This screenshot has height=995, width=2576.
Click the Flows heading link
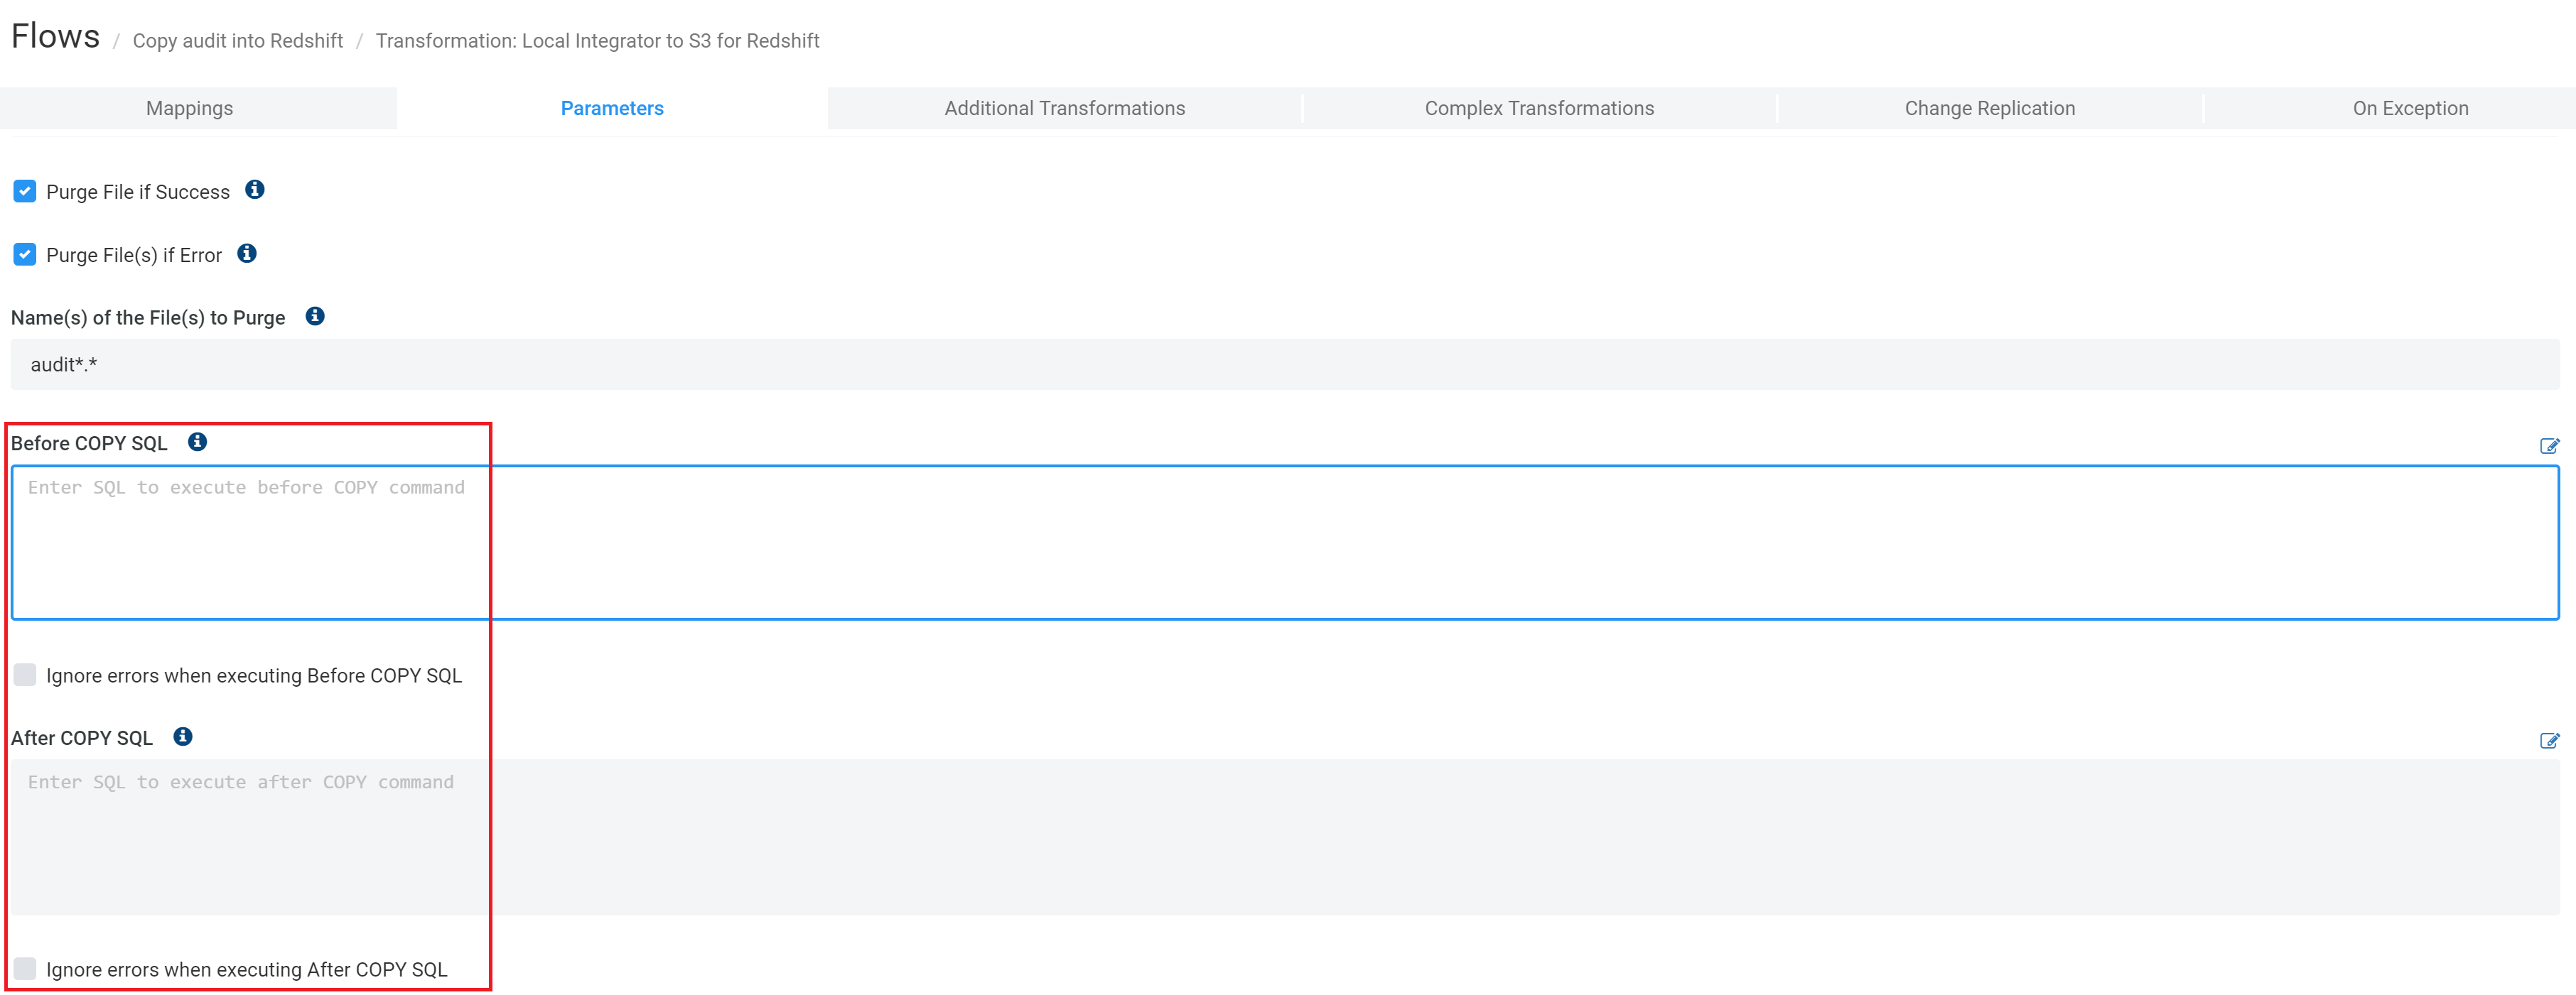click(x=55, y=36)
